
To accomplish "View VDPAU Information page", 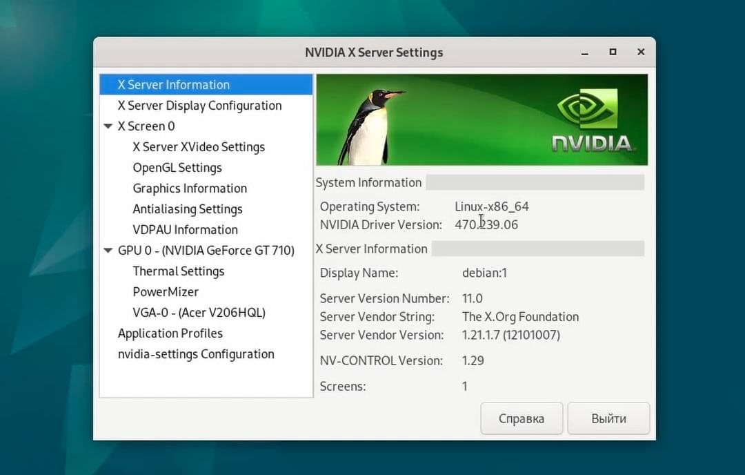I will [186, 230].
